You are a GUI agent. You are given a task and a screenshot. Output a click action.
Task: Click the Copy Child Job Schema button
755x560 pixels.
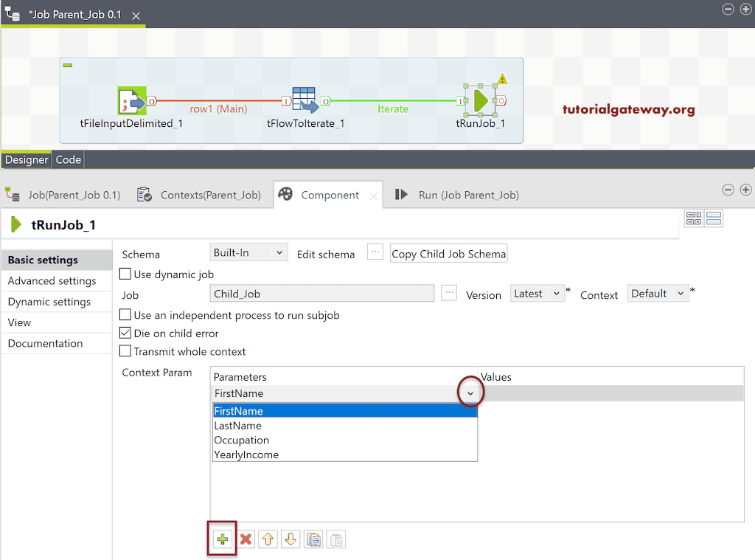pos(448,253)
